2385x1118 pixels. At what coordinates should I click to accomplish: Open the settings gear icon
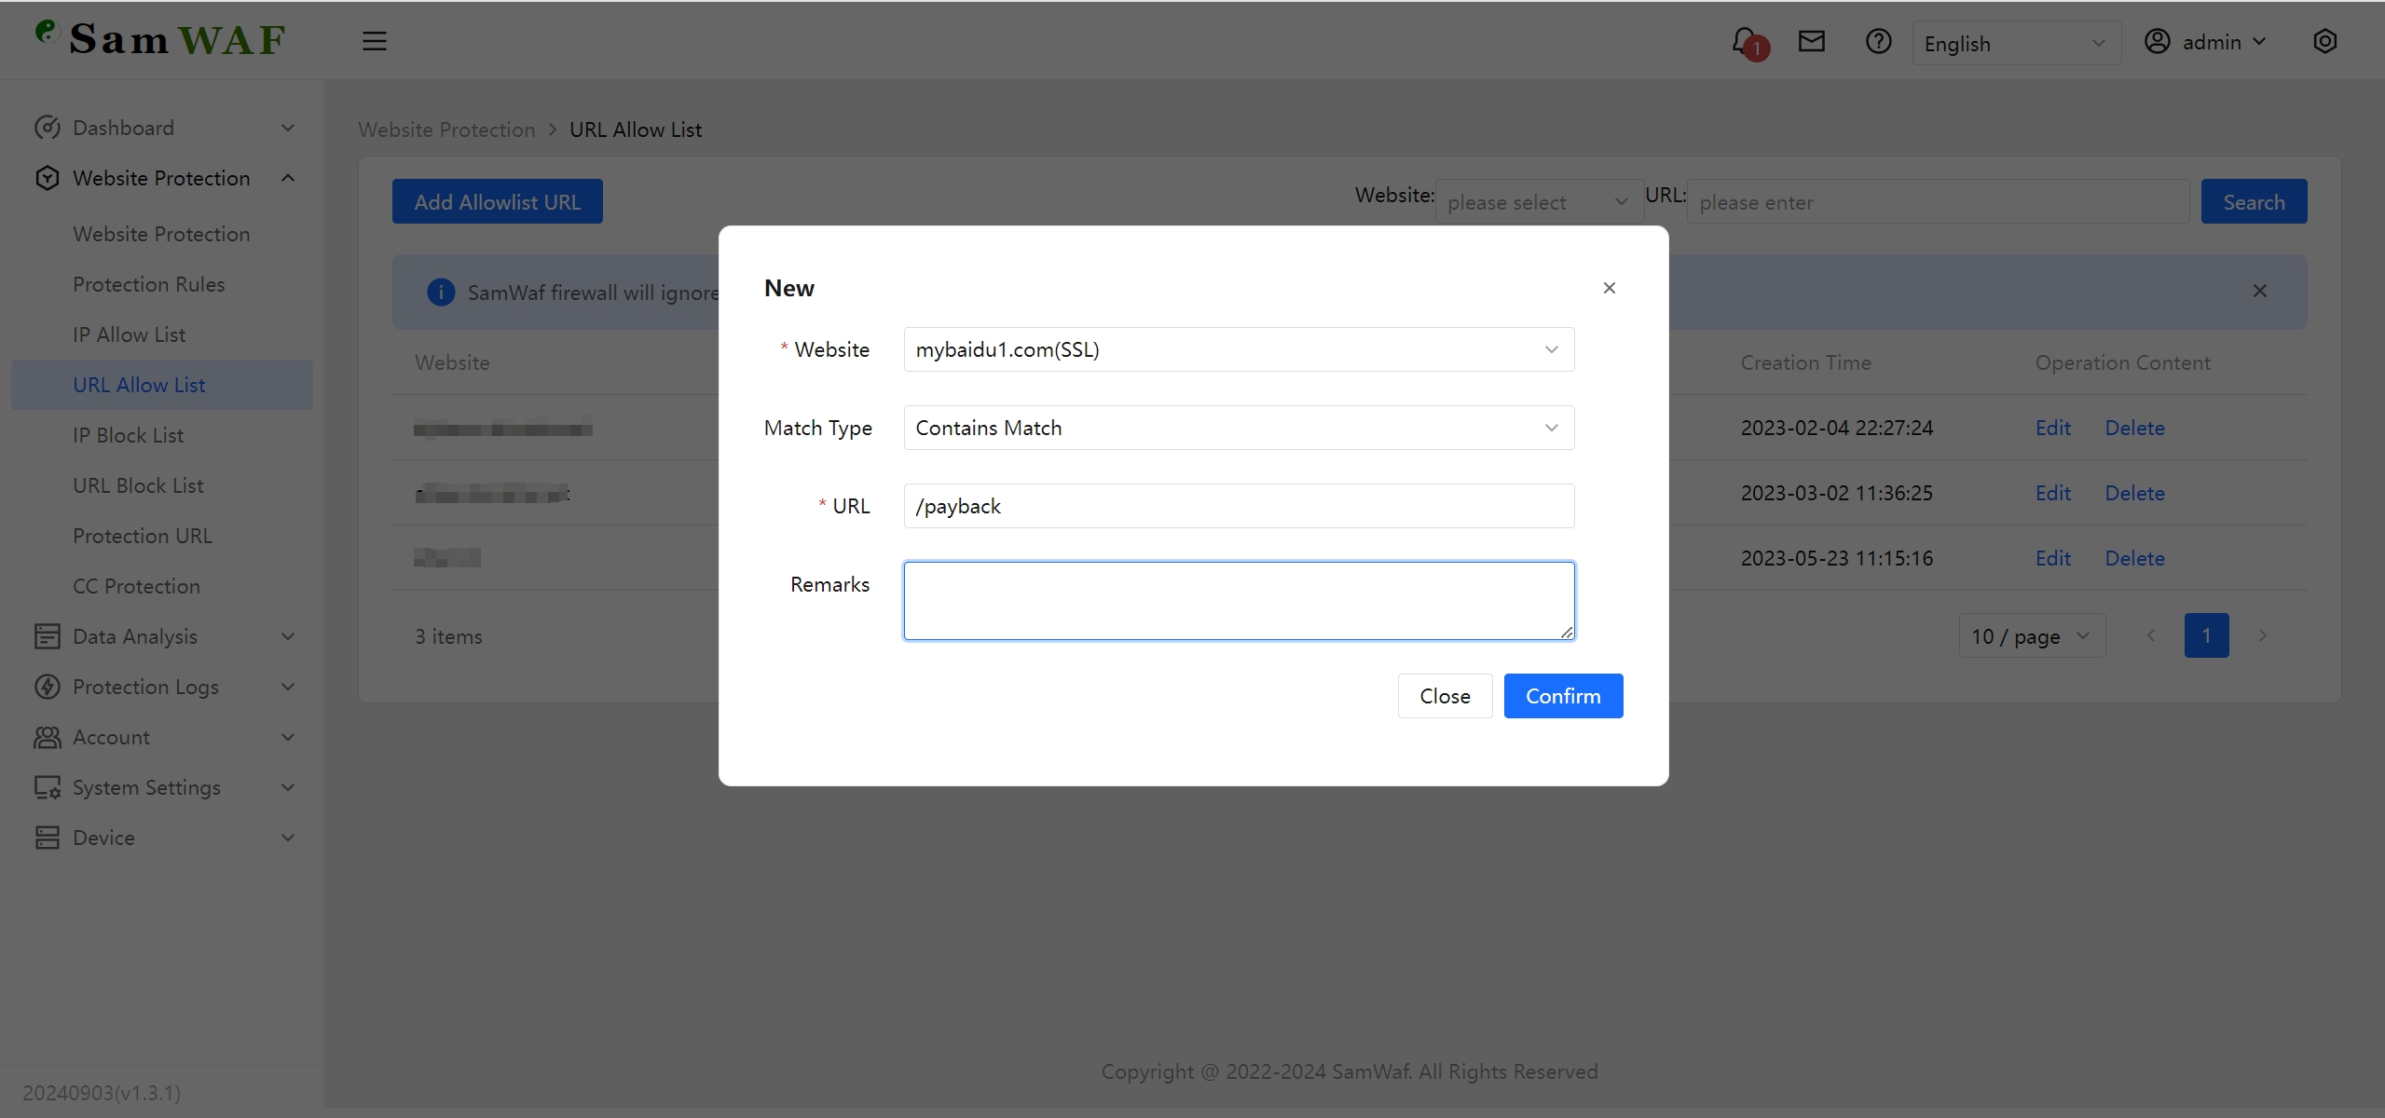coord(2324,41)
